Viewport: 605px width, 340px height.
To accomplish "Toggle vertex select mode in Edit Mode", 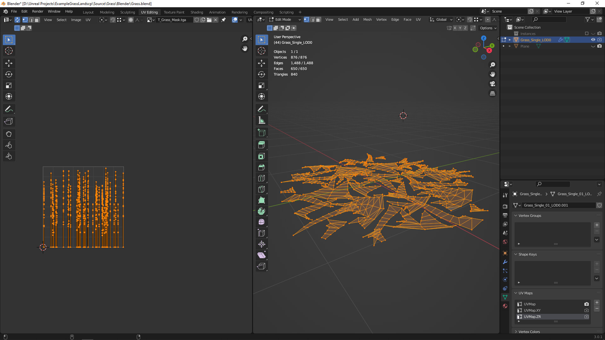I will point(307,20).
